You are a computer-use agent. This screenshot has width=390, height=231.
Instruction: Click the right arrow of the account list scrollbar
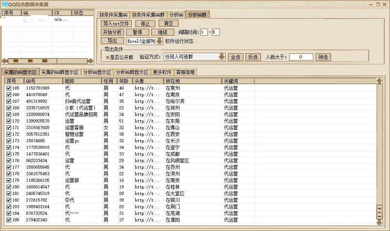coord(90,61)
